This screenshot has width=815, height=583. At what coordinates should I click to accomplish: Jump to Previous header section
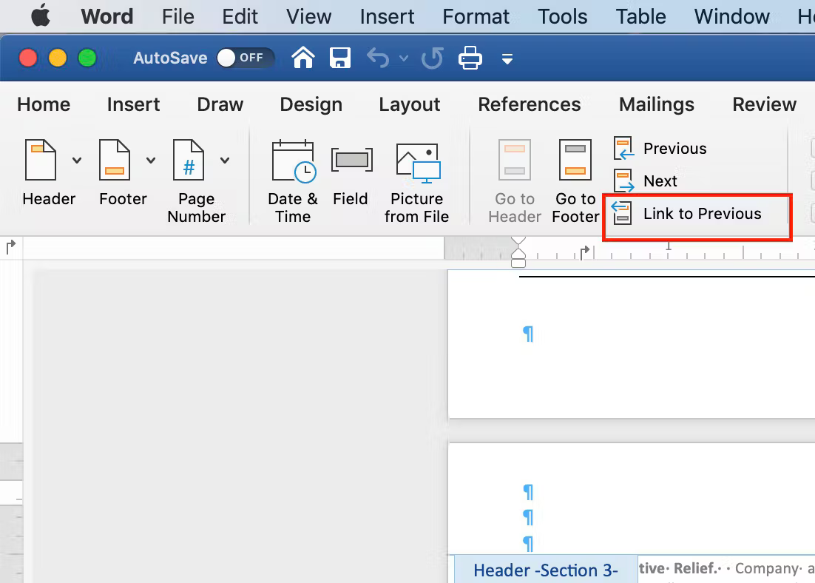click(660, 149)
